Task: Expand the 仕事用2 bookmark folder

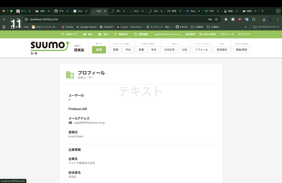Action: (197, 27)
